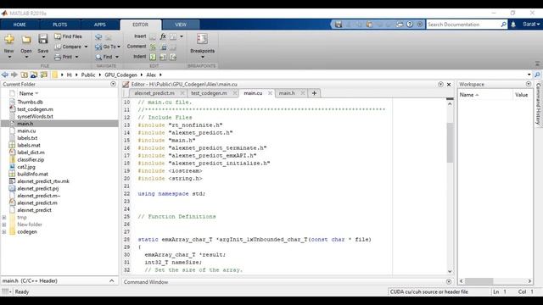Collapse the main.h details panel chevron
This screenshot has height=305, width=543.
pos(111,280)
